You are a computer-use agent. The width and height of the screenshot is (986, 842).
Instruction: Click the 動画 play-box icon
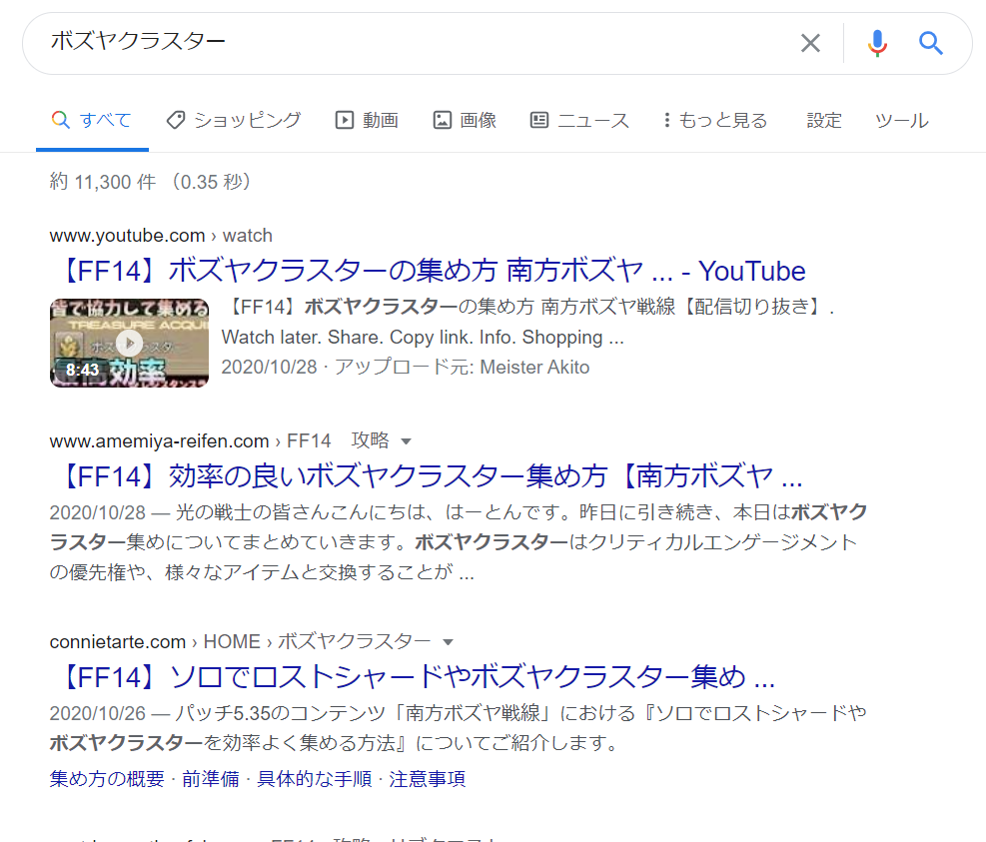point(345,120)
